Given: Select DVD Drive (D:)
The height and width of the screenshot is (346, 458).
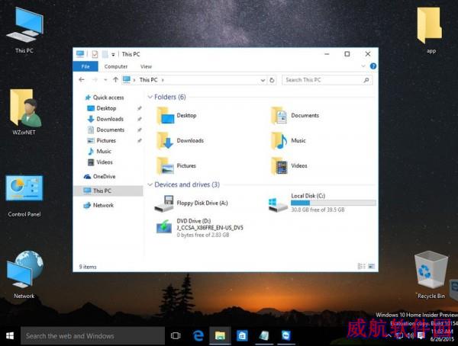Looking at the screenshot, I should pyautogui.click(x=199, y=228).
